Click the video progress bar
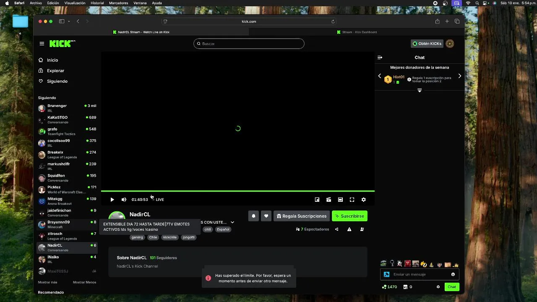The image size is (537, 302). tap(237, 191)
